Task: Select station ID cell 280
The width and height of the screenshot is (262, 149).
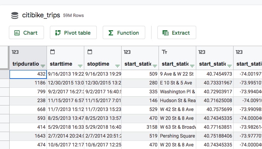Action: [x=140, y=83]
